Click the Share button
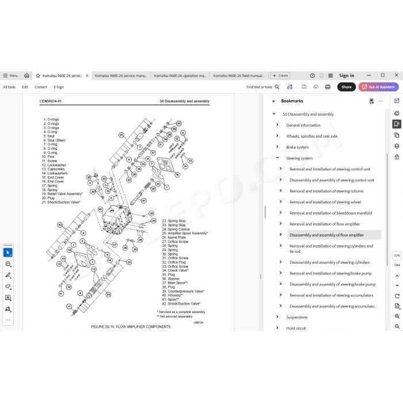 tap(347, 87)
